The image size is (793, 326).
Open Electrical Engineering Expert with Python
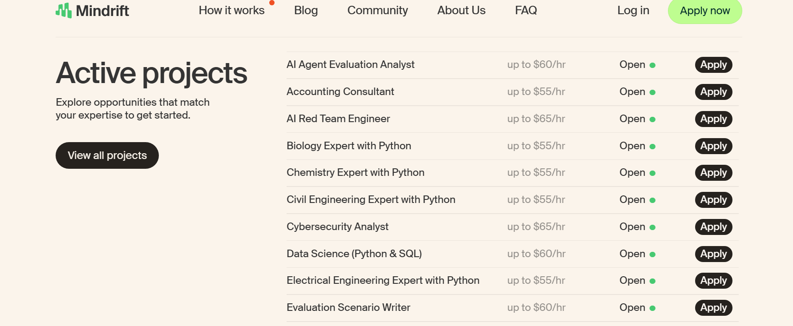[x=383, y=280]
